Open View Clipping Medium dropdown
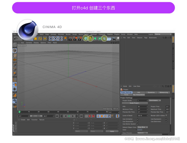The image size is (187, 143). pyautogui.click(x=143, y=133)
